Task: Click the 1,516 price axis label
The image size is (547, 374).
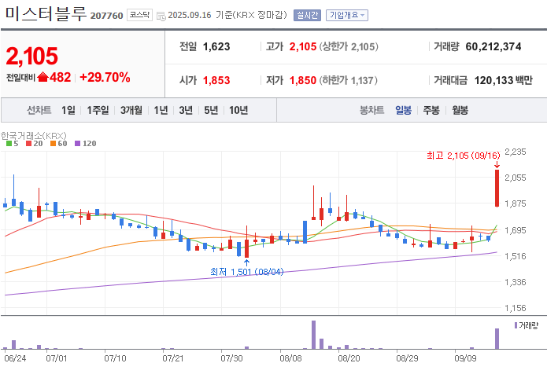Action: (516, 256)
